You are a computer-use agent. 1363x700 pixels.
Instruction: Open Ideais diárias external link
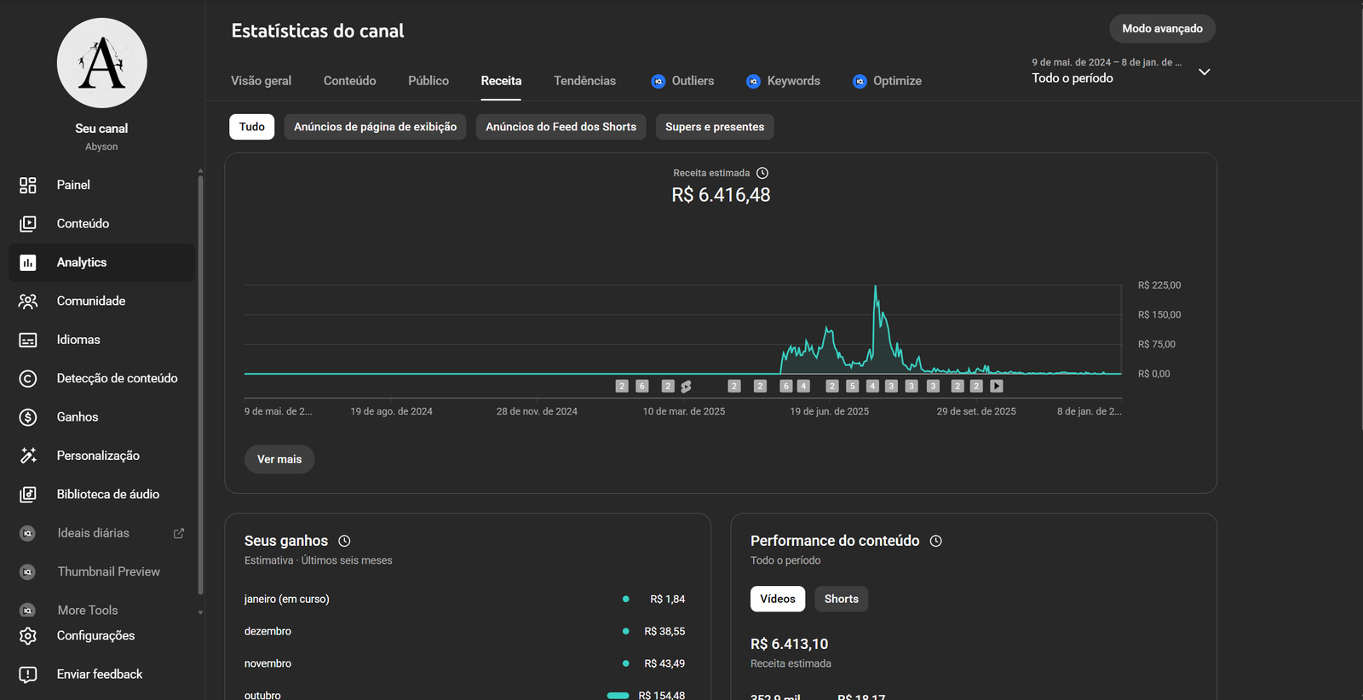pyautogui.click(x=179, y=533)
